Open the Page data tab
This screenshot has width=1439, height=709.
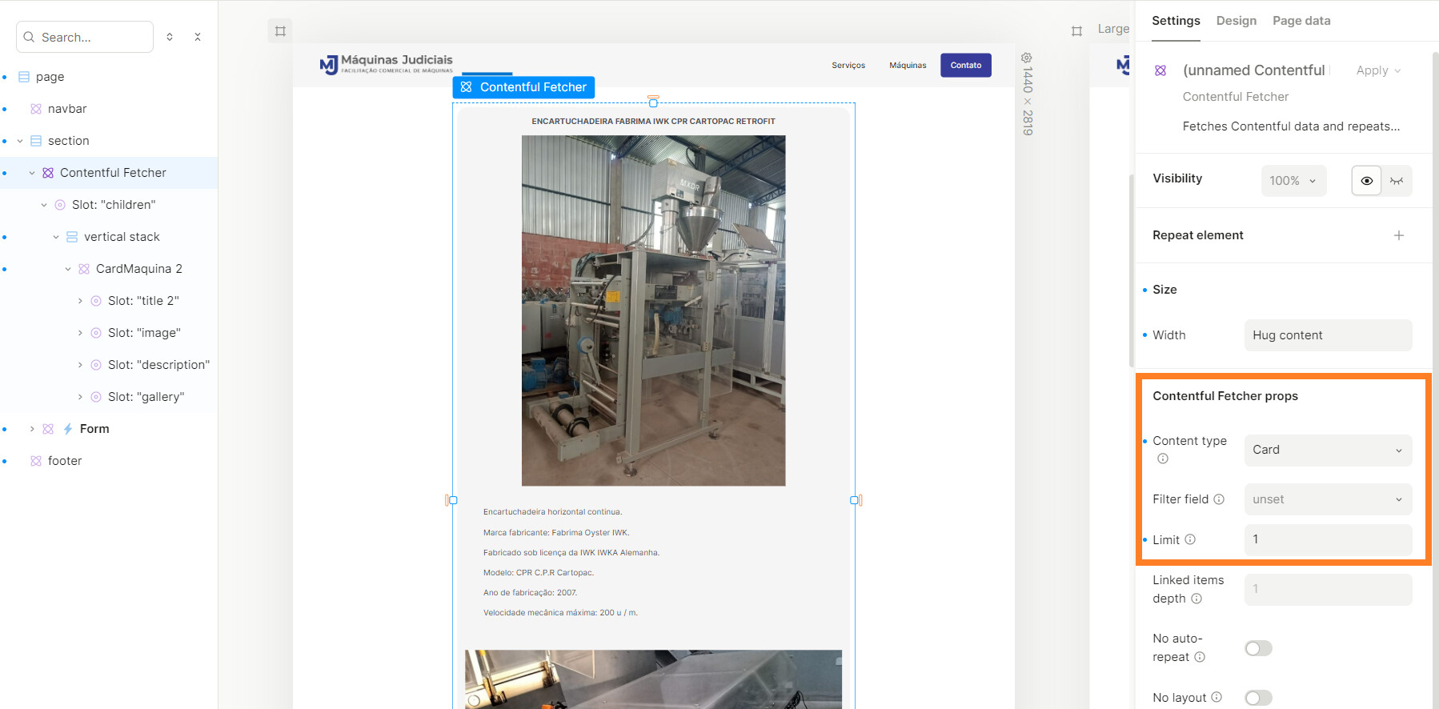tap(1301, 21)
